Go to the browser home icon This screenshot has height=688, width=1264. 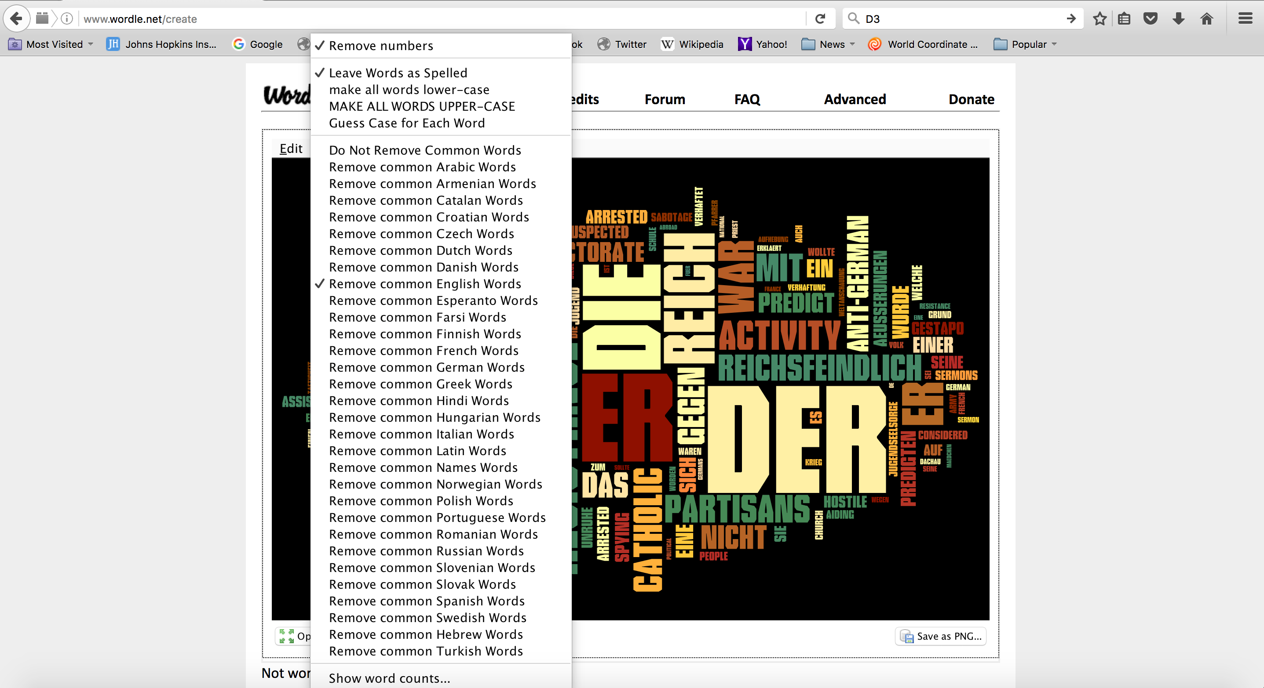[x=1206, y=18]
